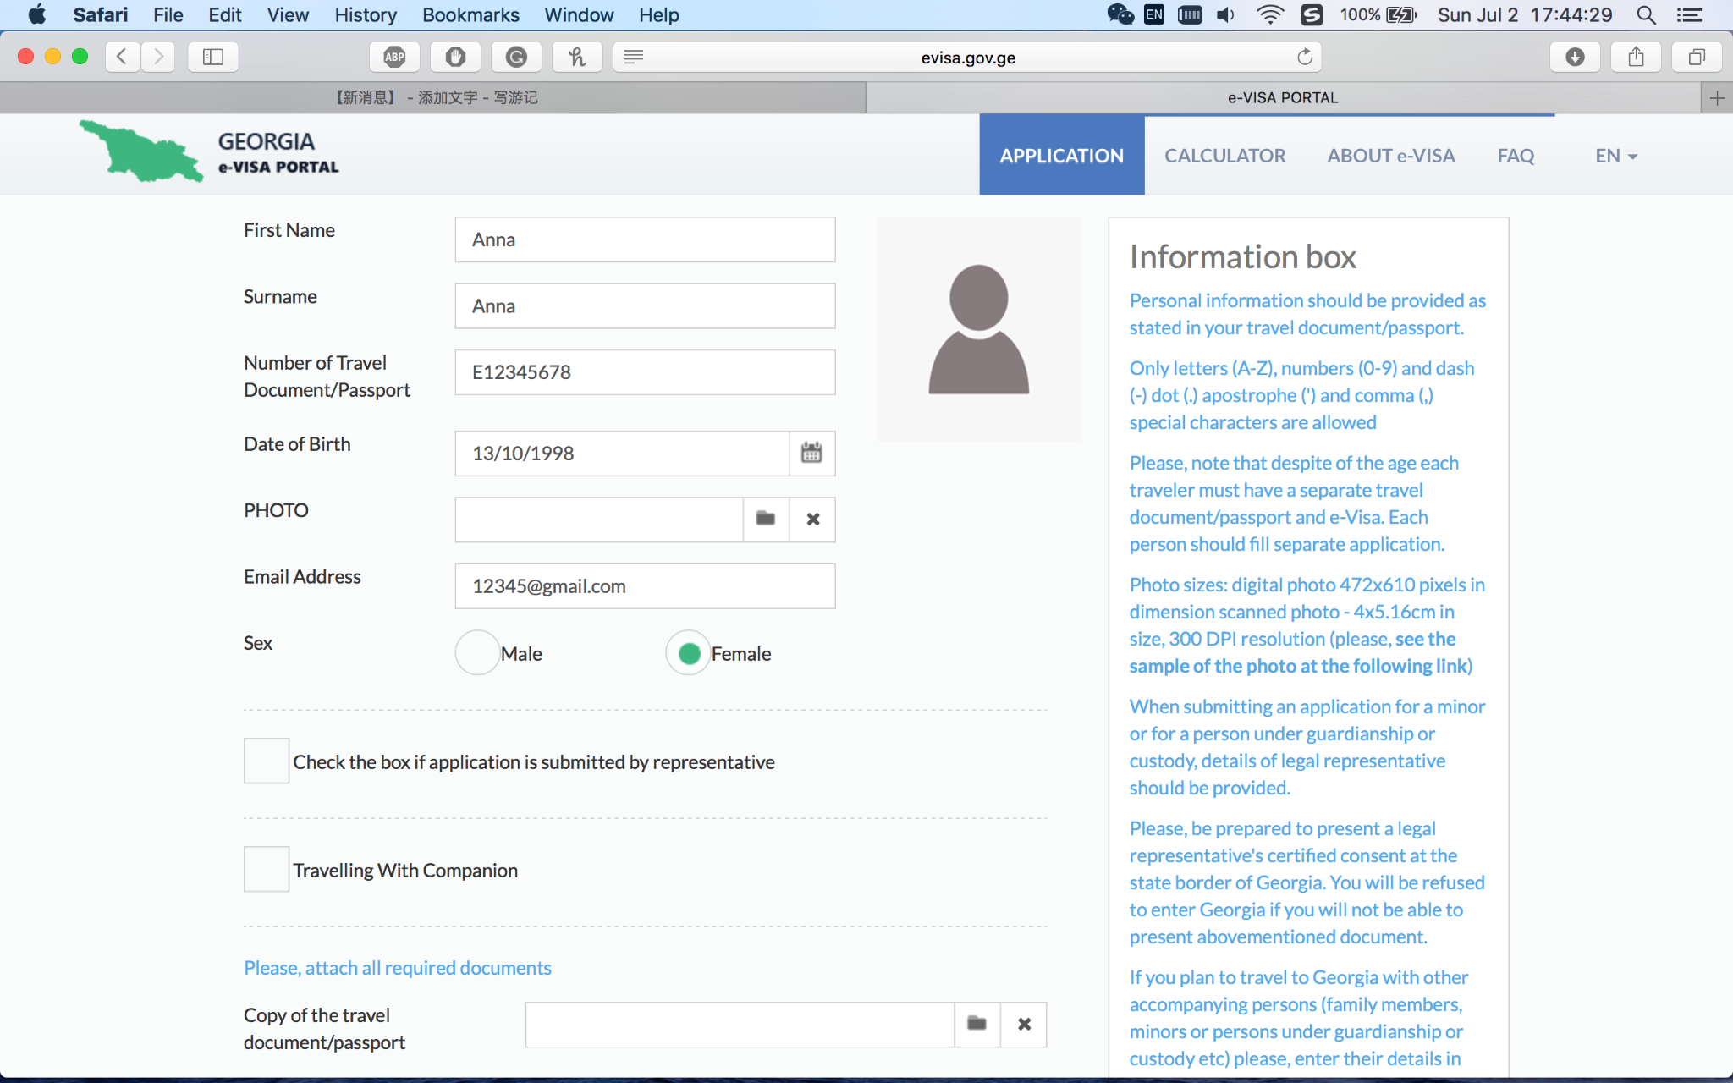
Task: Click the Email Address input field
Action: (645, 585)
